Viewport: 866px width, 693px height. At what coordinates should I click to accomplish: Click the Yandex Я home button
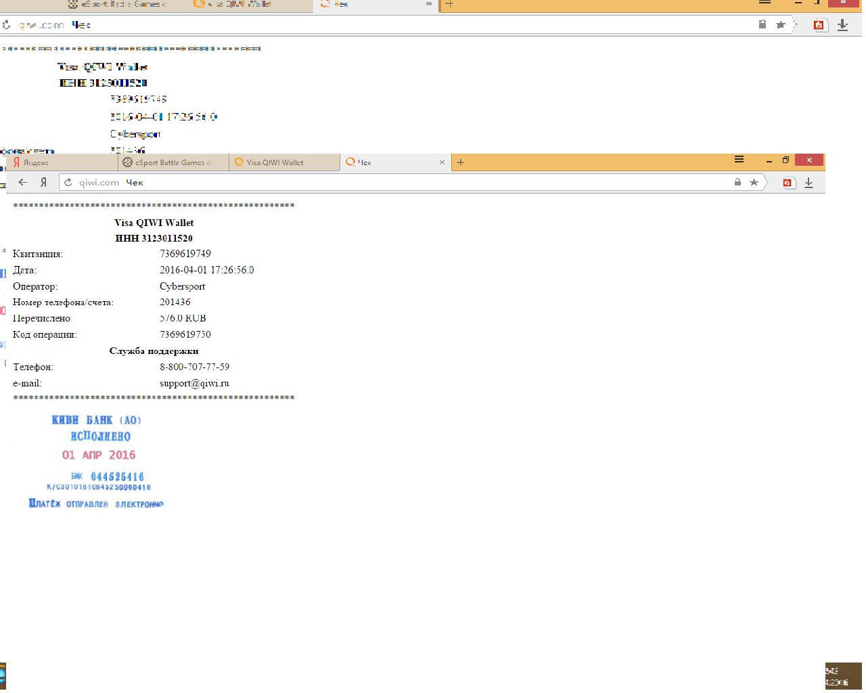43,182
